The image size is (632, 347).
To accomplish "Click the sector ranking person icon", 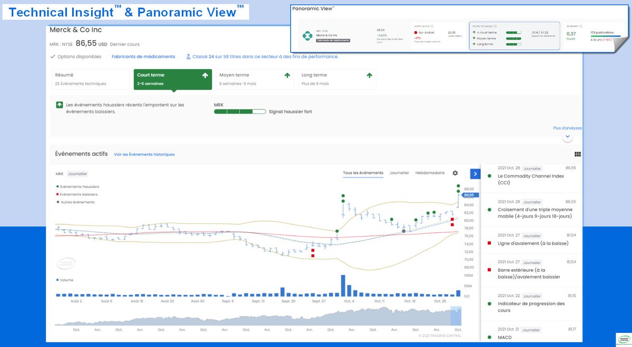I will pyautogui.click(x=187, y=56).
